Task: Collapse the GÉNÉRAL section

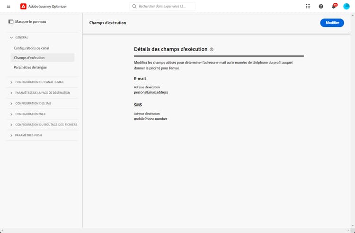Action: (x=11, y=37)
